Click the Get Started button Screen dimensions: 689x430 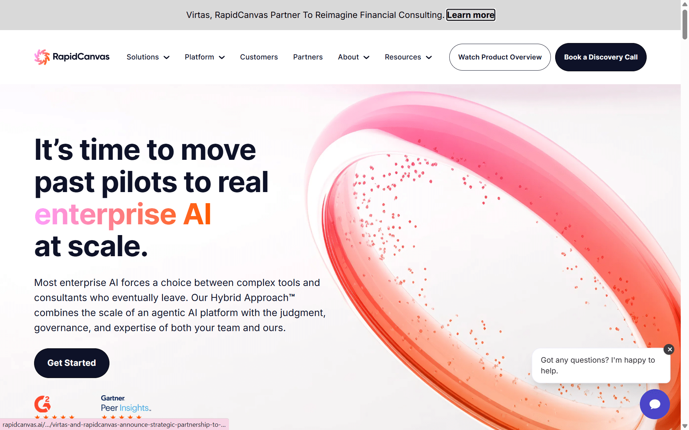(72, 363)
